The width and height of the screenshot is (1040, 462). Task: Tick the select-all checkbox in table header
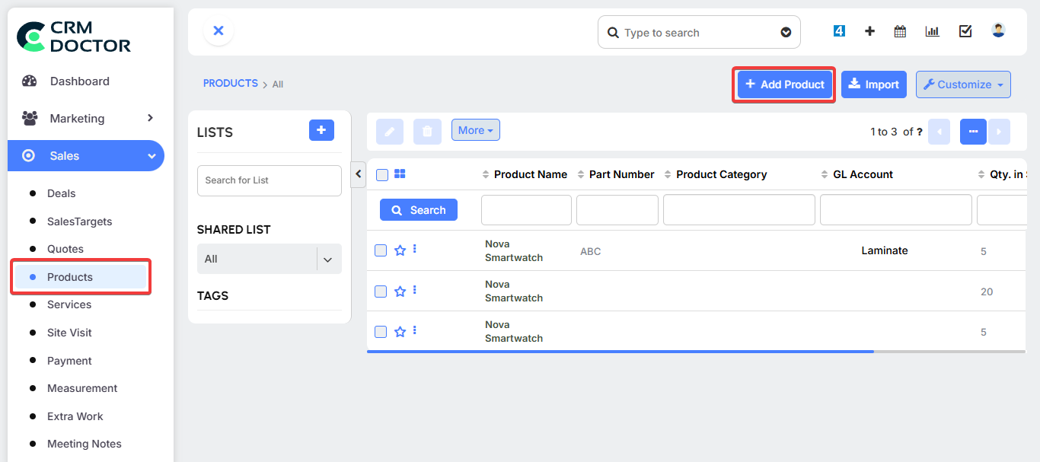pyautogui.click(x=382, y=175)
